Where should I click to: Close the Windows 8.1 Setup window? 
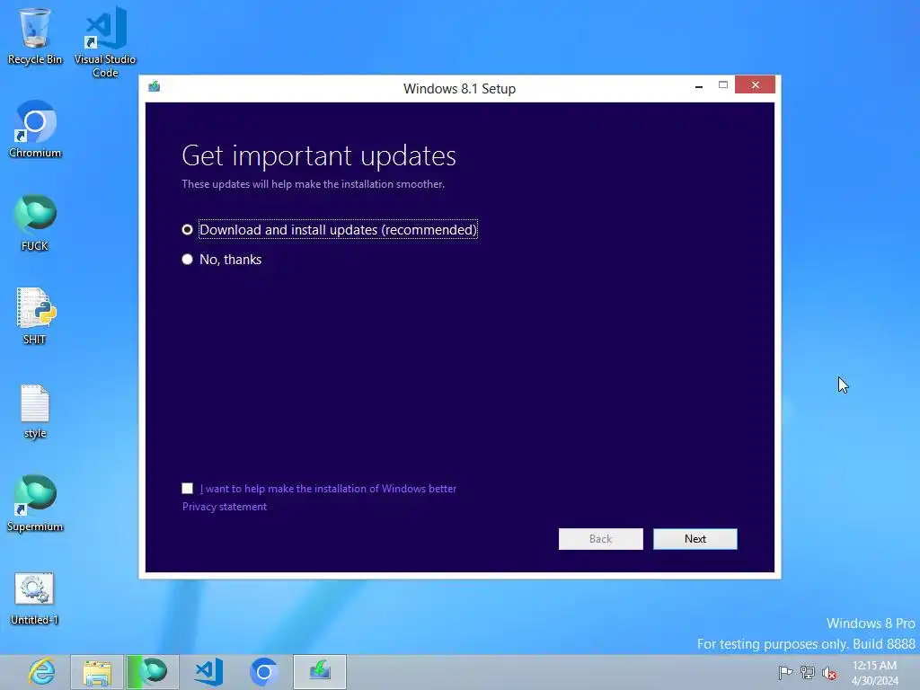click(x=755, y=85)
